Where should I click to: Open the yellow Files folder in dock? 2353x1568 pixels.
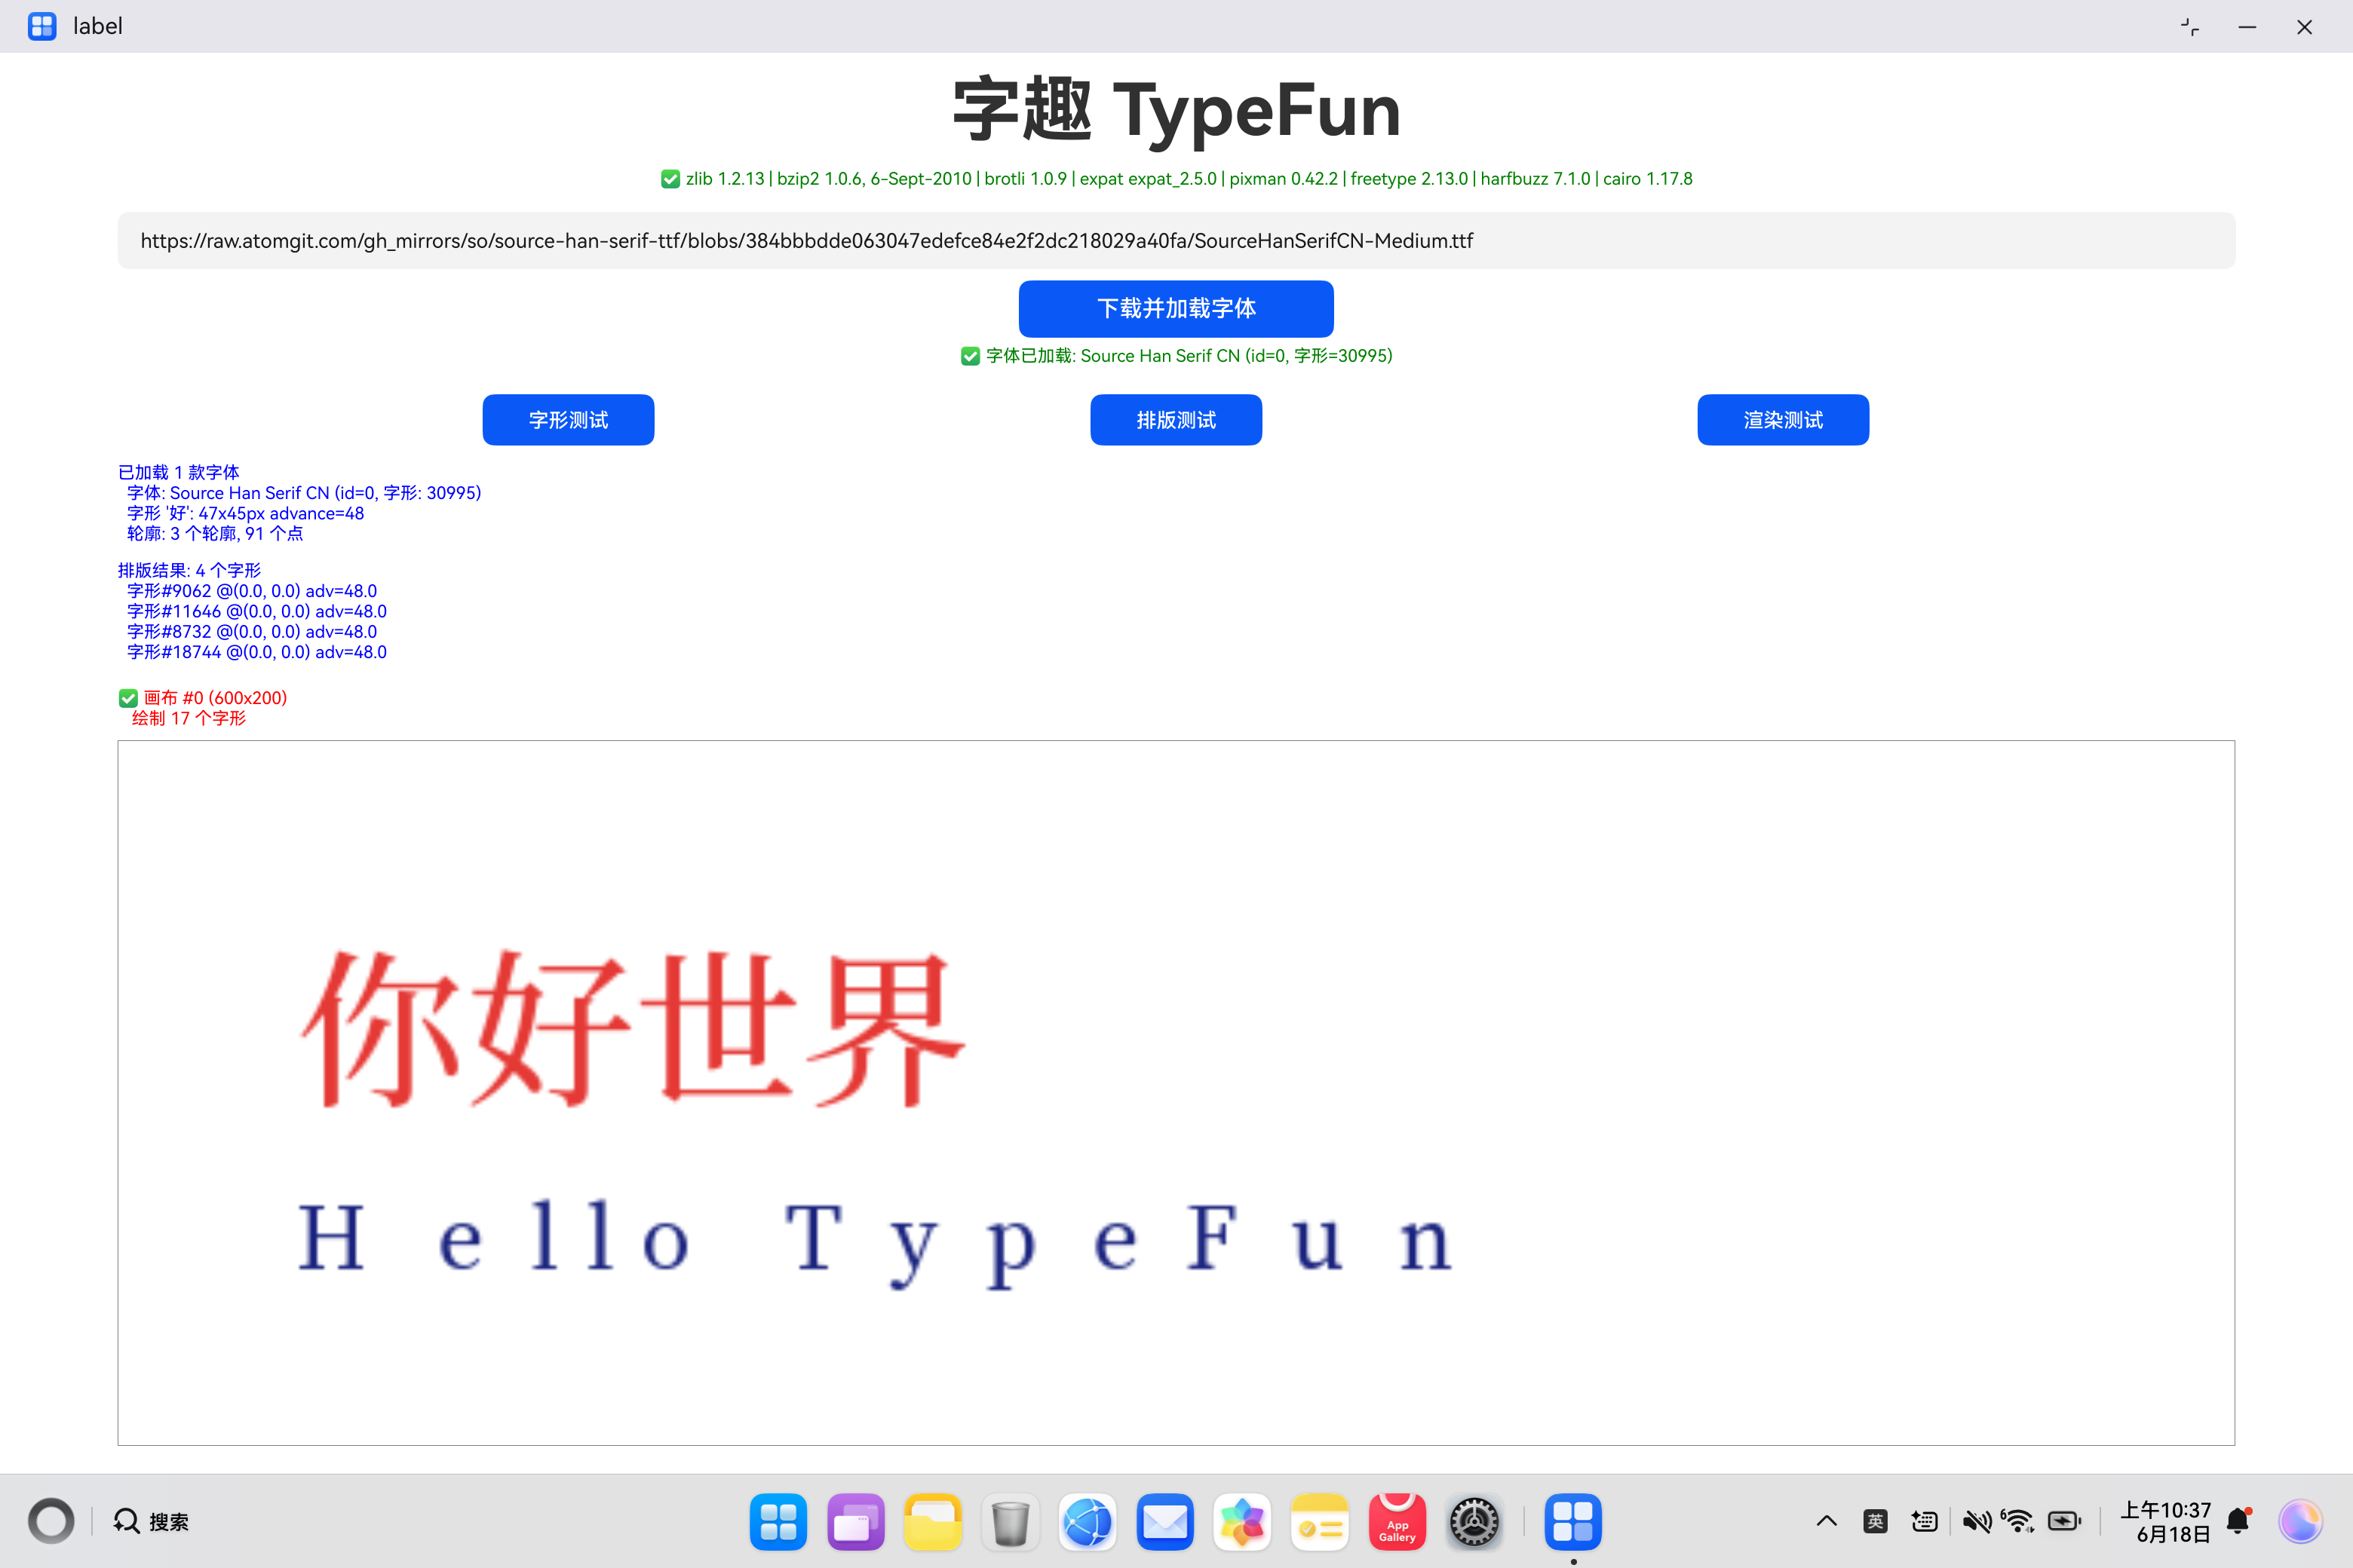tap(932, 1521)
